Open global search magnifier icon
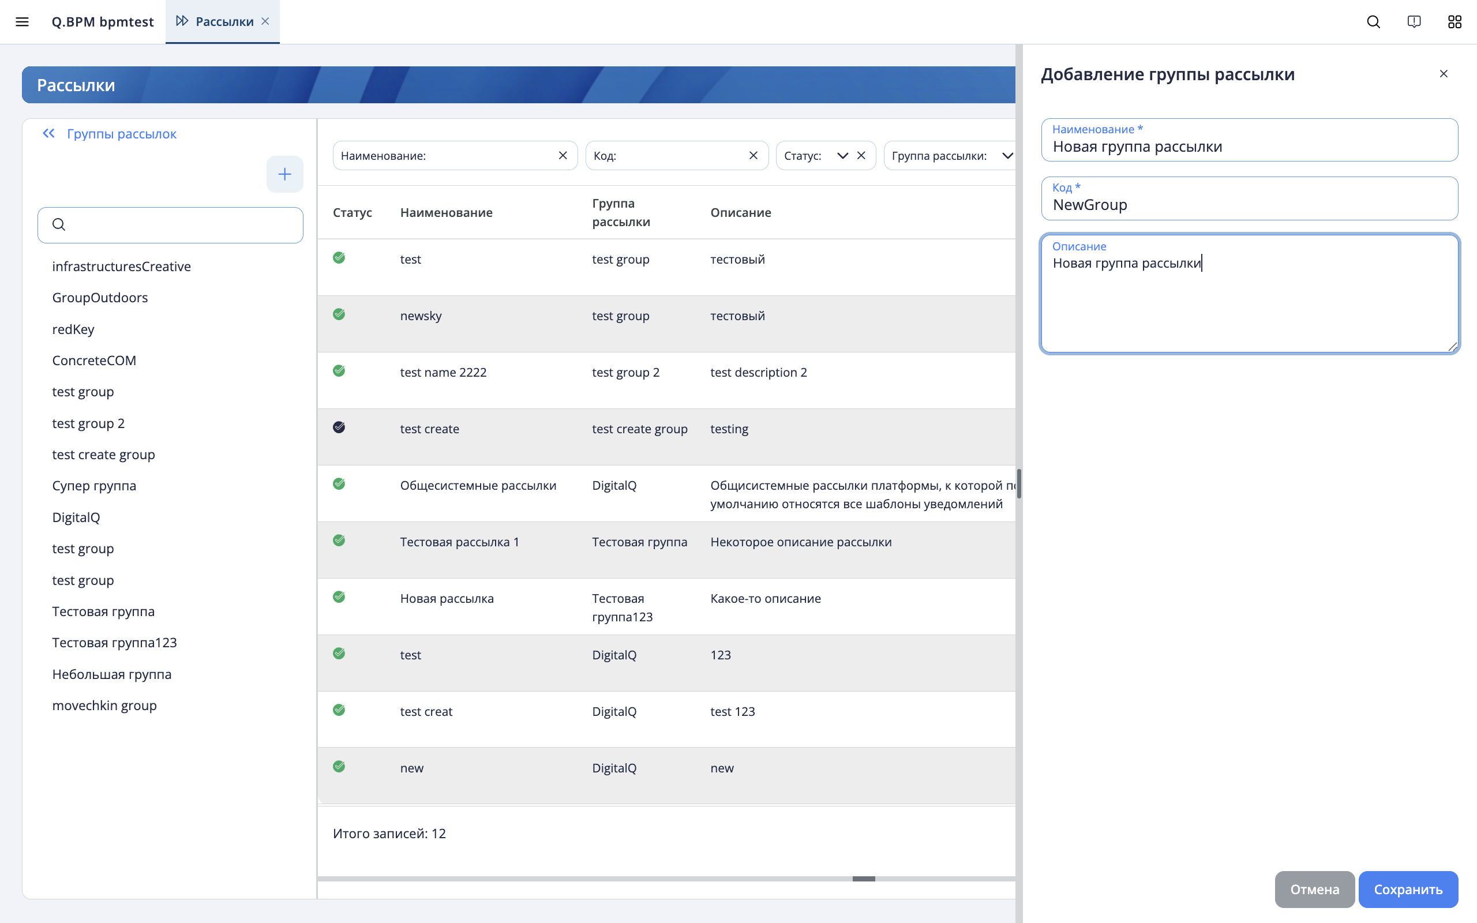This screenshot has width=1477, height=923. 1373,22
